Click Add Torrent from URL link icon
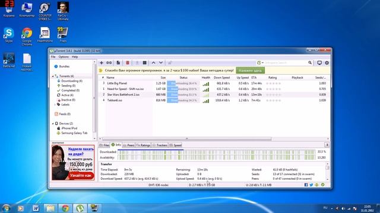Viewport: 380px width, 213px height. tap(109, 63)
